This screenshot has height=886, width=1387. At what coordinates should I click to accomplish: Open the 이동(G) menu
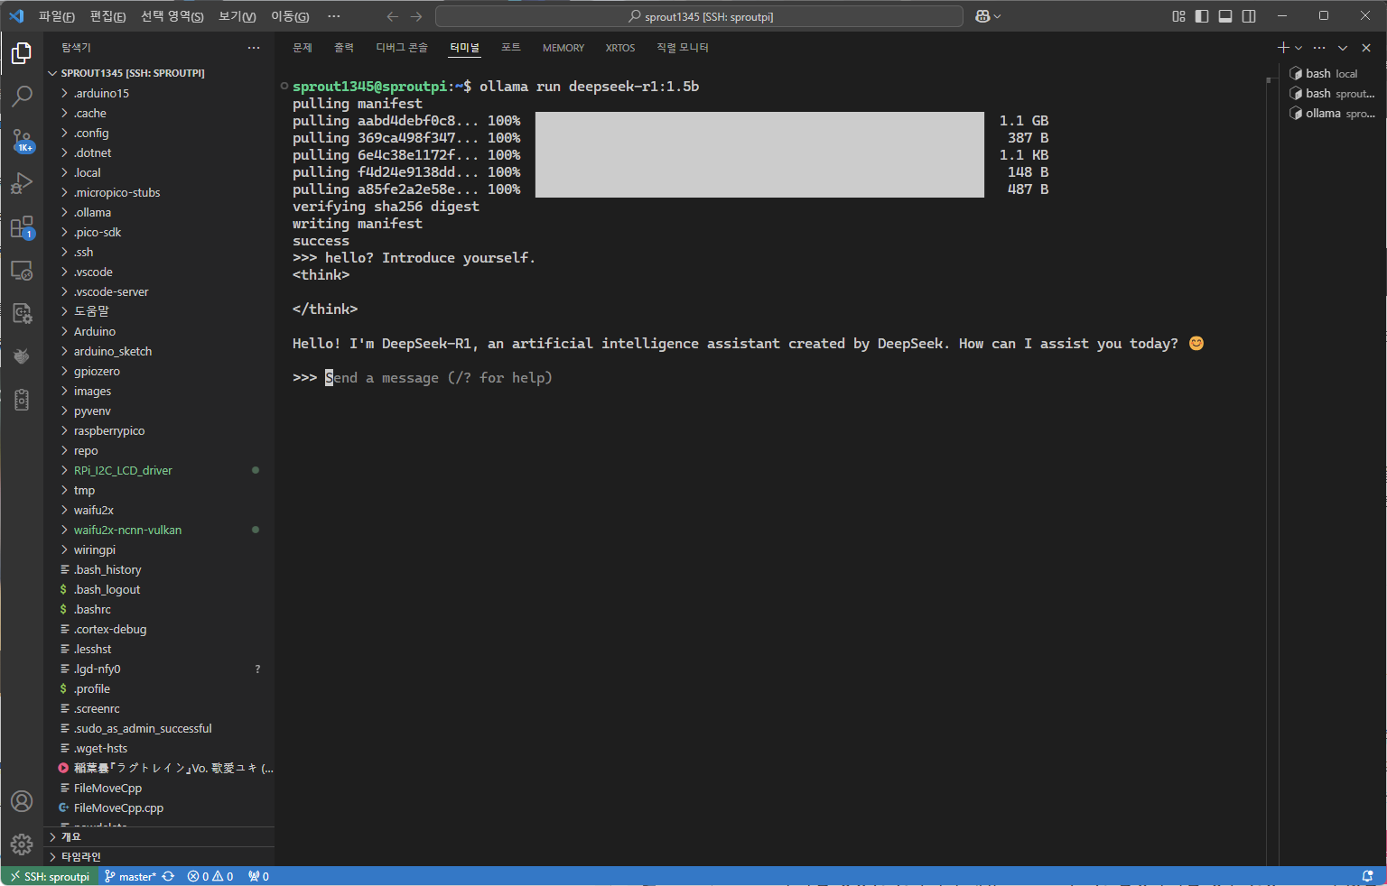(x=290, y=16)
